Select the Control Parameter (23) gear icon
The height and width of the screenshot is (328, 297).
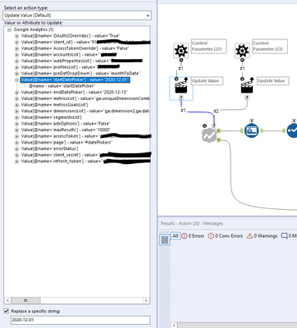[242, 50]
